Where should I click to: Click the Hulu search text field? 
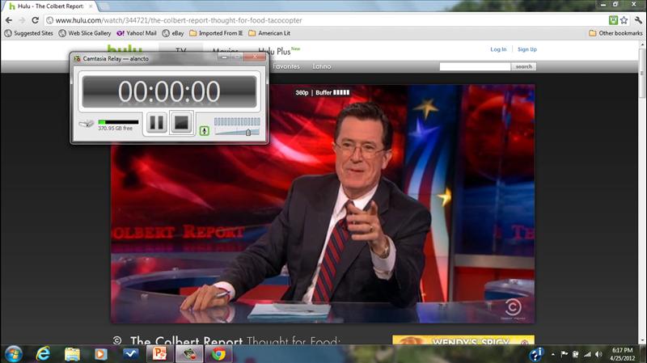475,66
